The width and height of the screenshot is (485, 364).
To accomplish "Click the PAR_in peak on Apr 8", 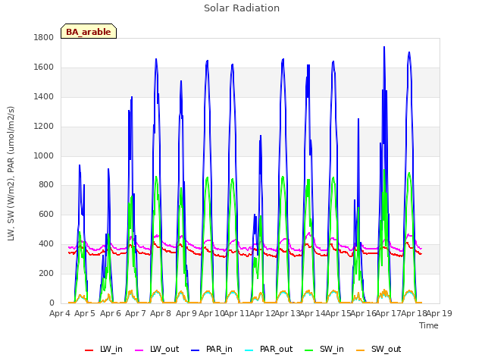I will (x=156, y=59).
